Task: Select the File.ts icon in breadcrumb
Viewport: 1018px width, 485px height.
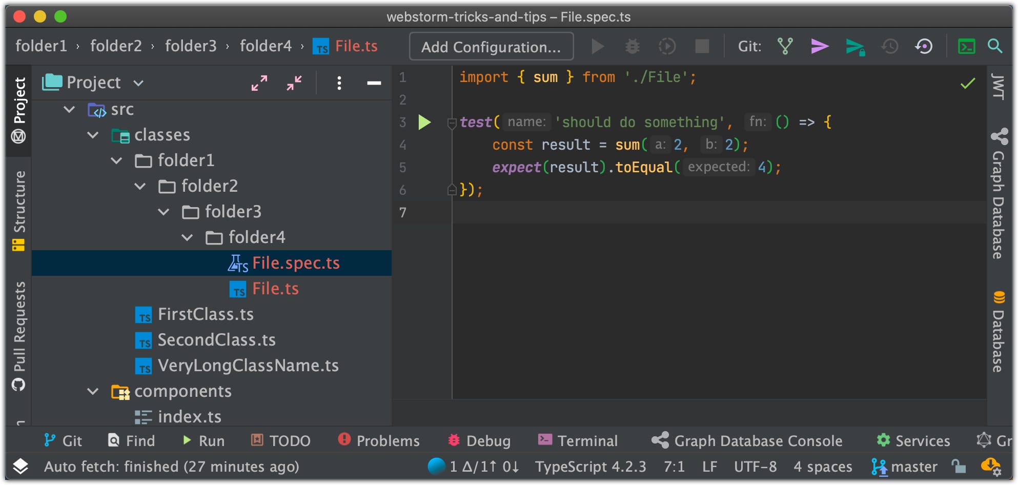Action: 321,47
